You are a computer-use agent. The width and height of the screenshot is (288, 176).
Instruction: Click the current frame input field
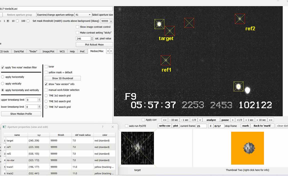point(201,126)
